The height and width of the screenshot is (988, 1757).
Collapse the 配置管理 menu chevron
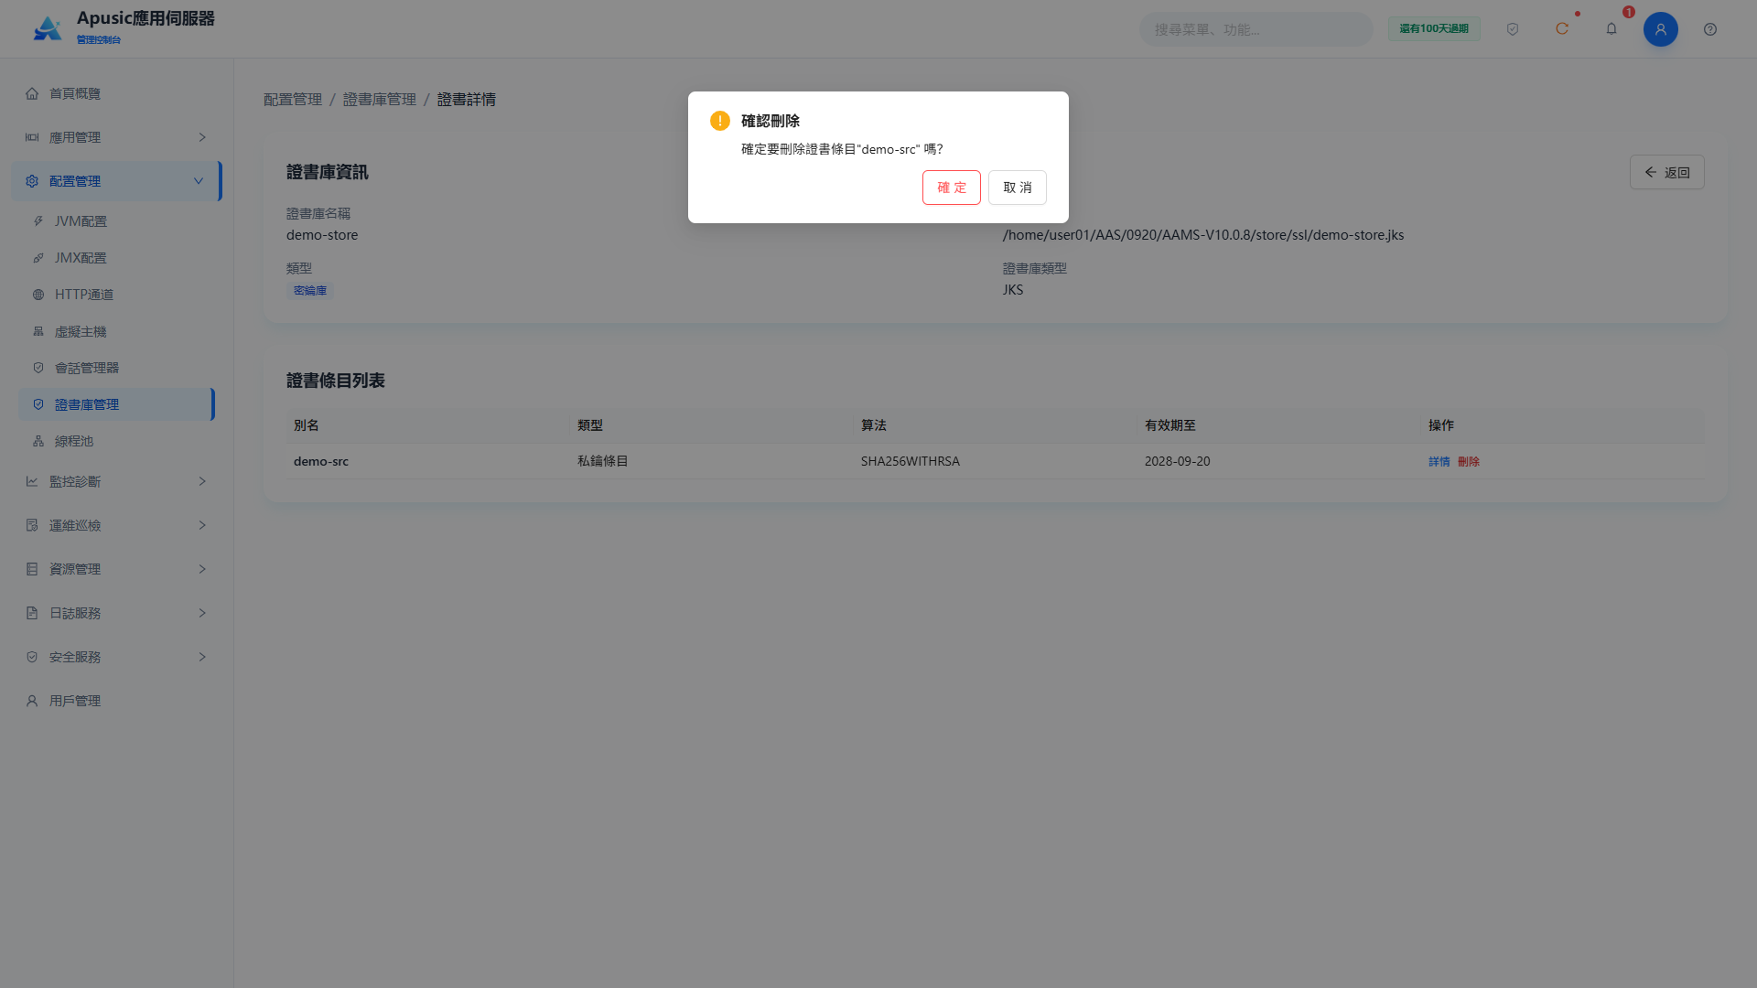[199, 181]
